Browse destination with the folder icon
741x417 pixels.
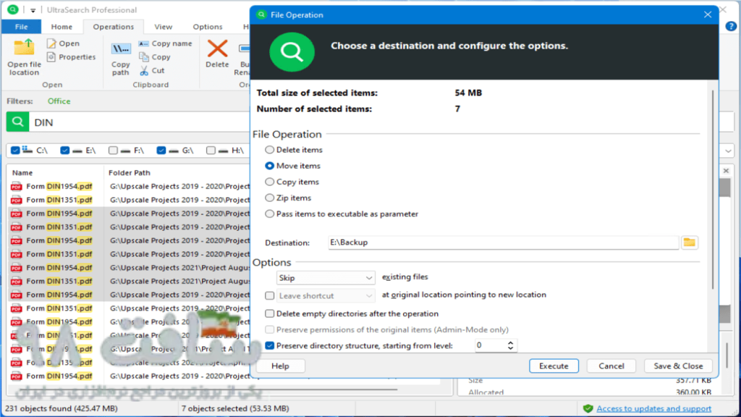pyautogui.click(x=690, y=243)
